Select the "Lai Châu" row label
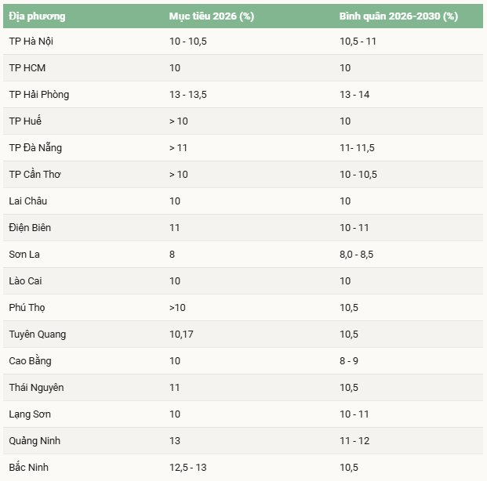This screenshot has width=487, height=481. [x=28, y=201]
